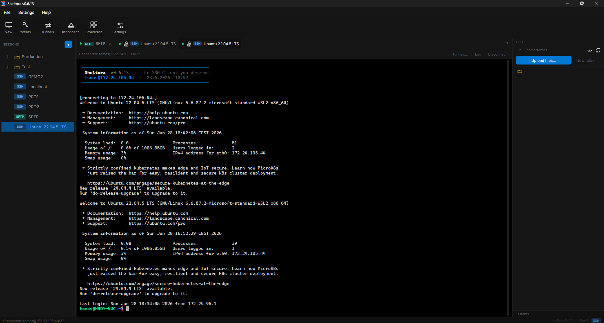This screenshot has width=604, height=323.
Task: Click the 'https://help.ubuntu.com' text in first welcome block
Action: (158, 113)
